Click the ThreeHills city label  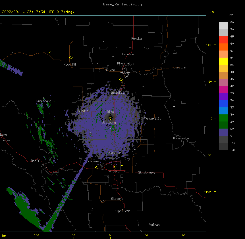(x=153, y=119)
